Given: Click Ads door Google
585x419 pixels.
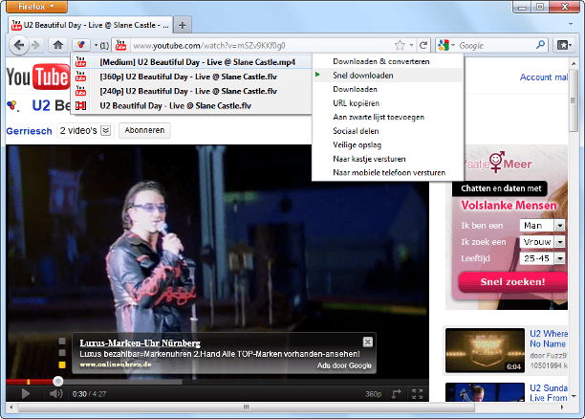Looking at the screenshot, I should point(344,365).
